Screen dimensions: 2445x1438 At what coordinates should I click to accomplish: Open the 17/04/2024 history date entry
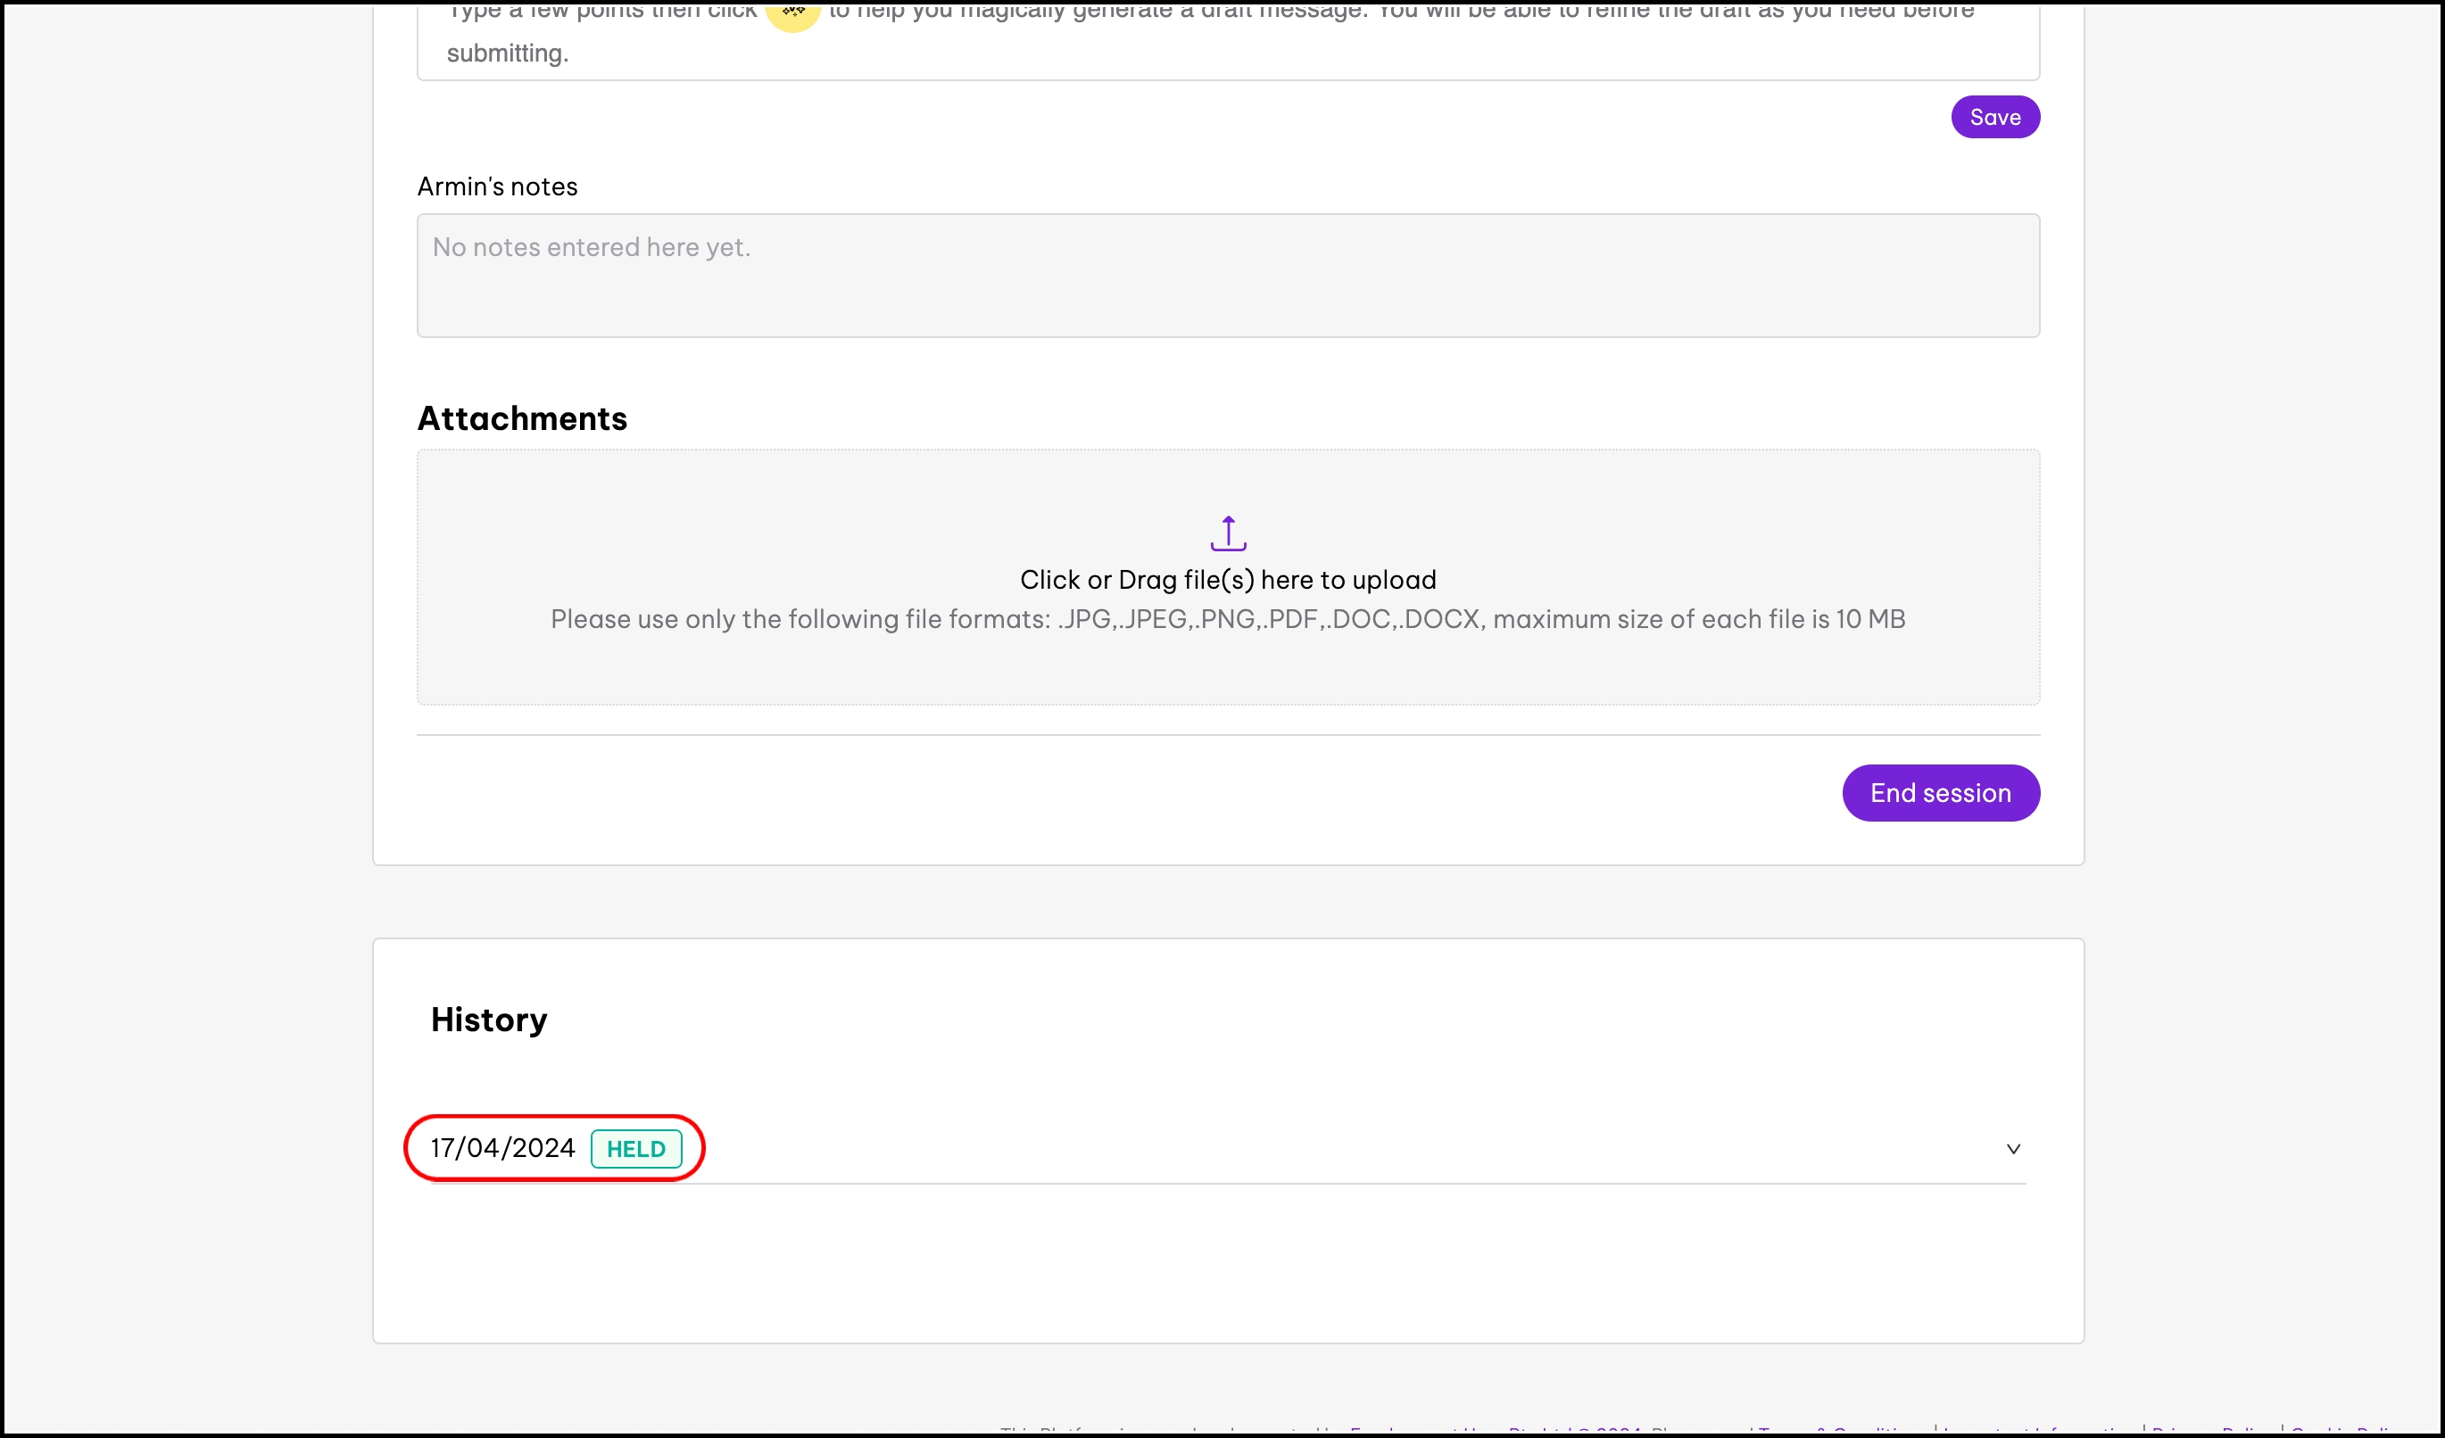pyautogui.click(x=502, y=1148)
